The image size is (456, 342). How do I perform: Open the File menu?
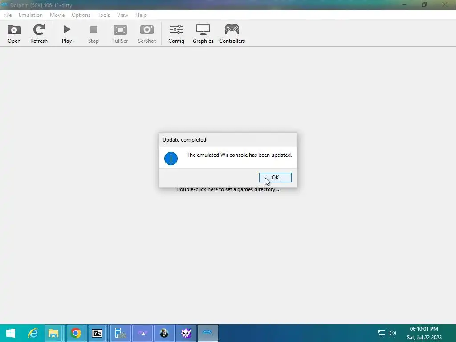coord(8,15)
